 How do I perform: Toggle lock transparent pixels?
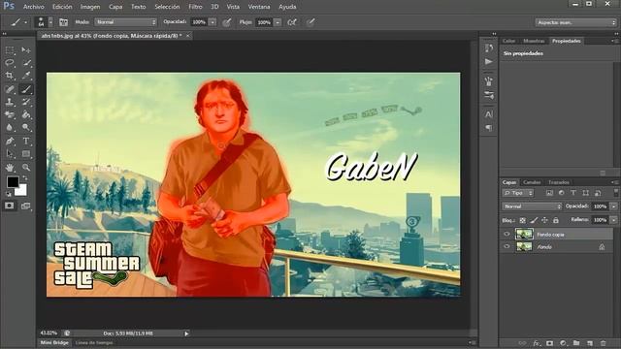[x=523, y=220]
